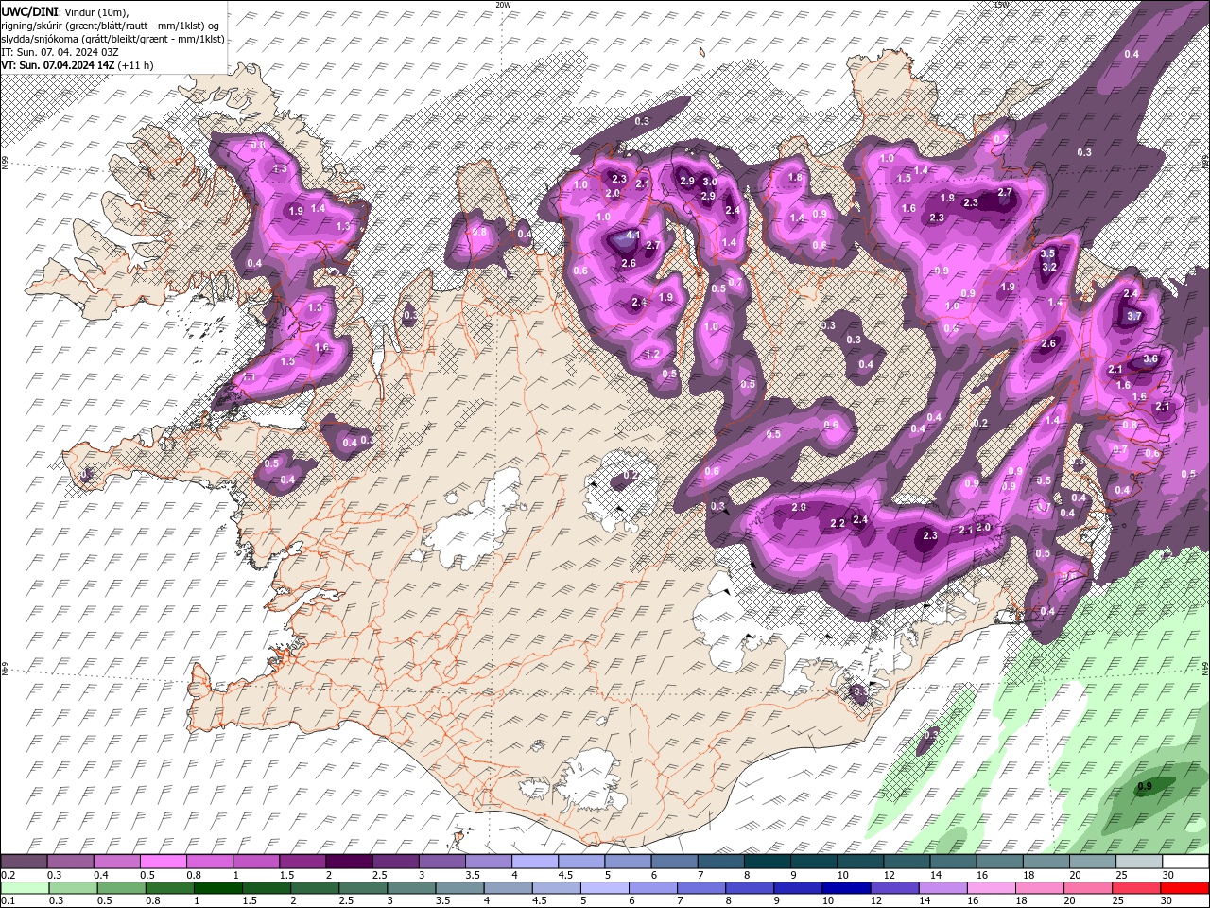Click the 3.2 snowfall value on the map

click(x=1048, y=267)
